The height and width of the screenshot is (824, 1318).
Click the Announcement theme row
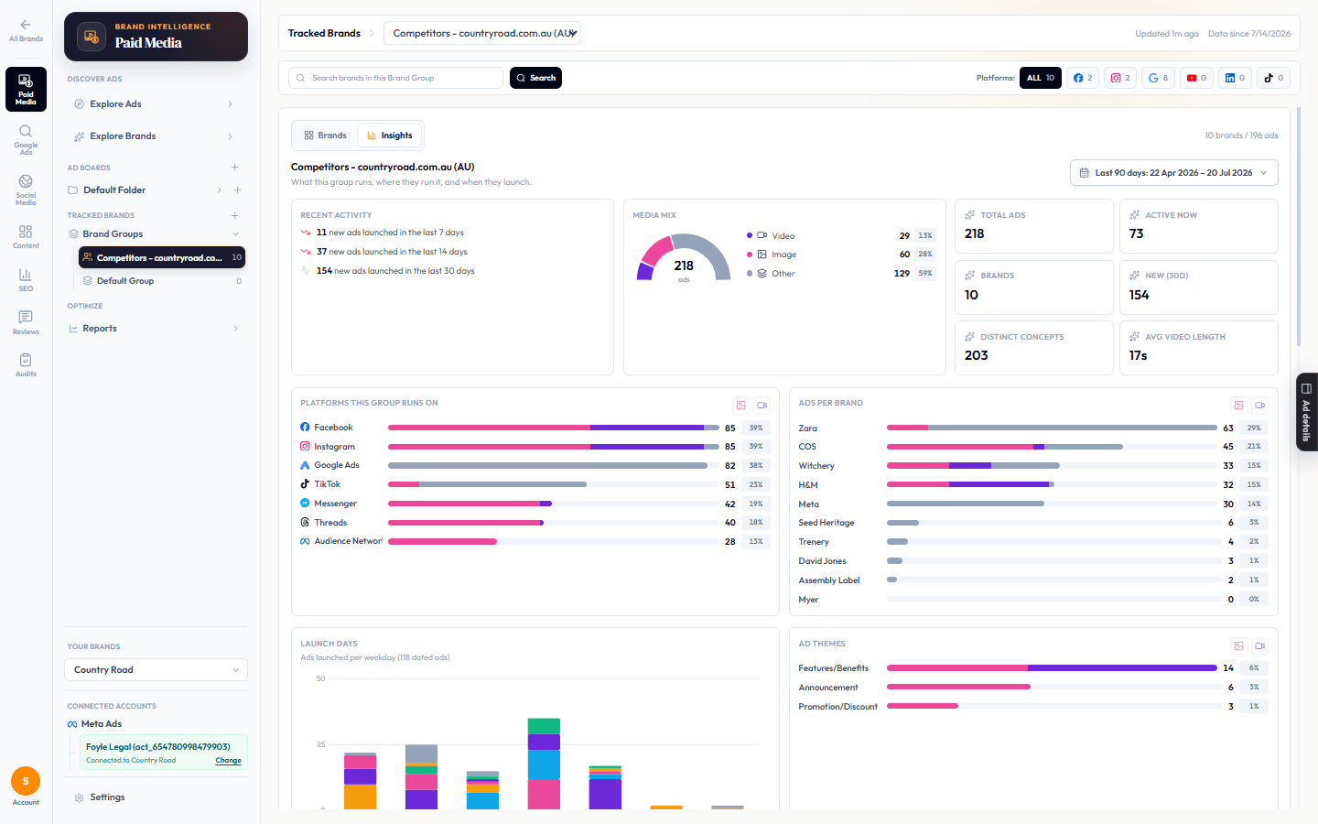tap(1033, 688)
